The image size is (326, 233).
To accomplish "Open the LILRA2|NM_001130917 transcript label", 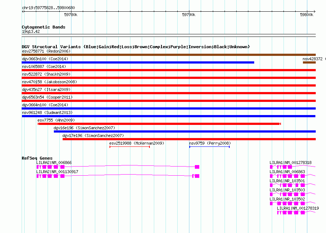I will coord(57,172).
